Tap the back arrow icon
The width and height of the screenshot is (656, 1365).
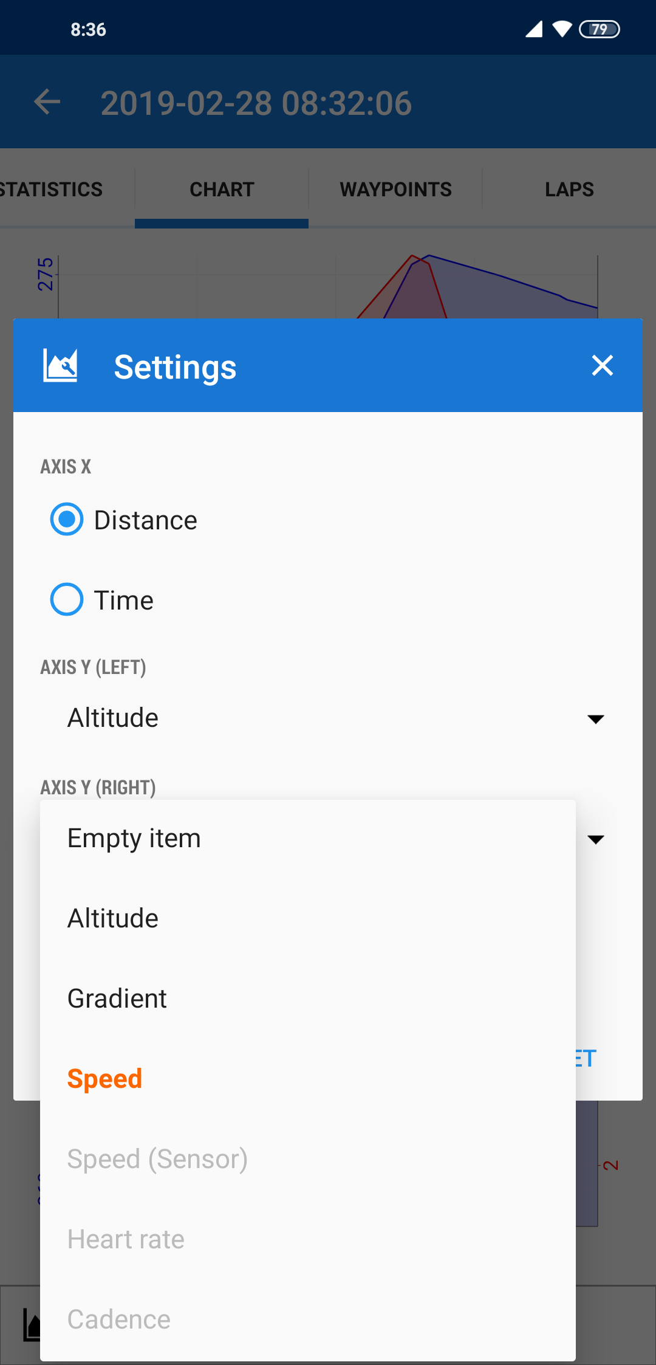(47, 102)
